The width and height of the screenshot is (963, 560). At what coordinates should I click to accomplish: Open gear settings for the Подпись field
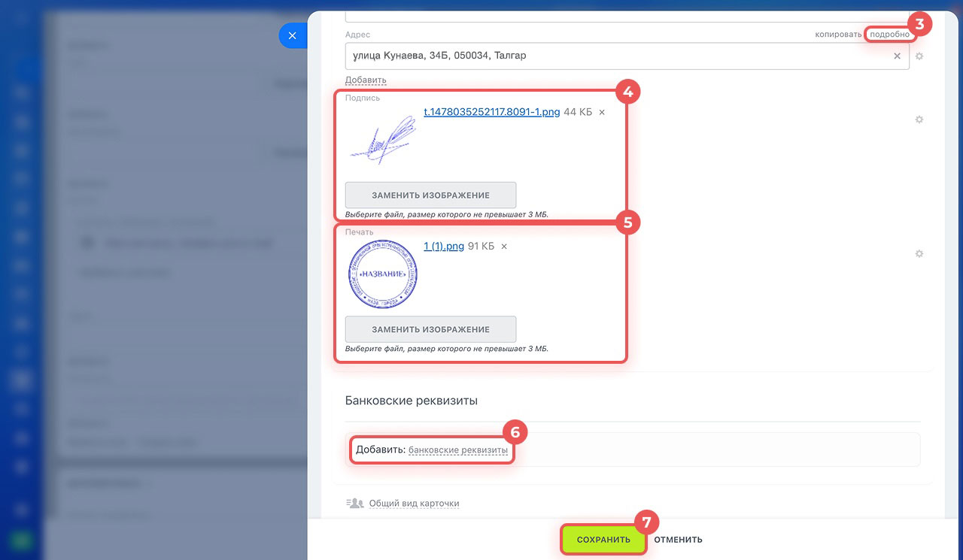pos(919,120)
